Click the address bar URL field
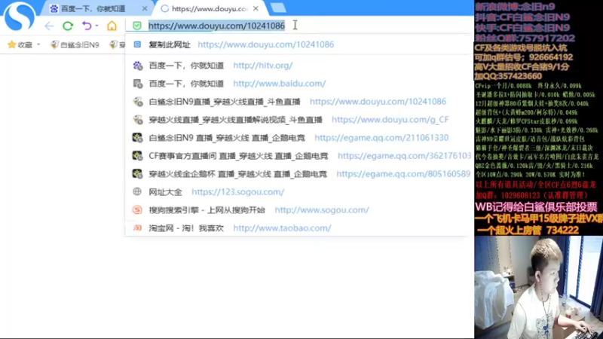The width and height of the screenshot is (603, 339). [x=300, y=26]
